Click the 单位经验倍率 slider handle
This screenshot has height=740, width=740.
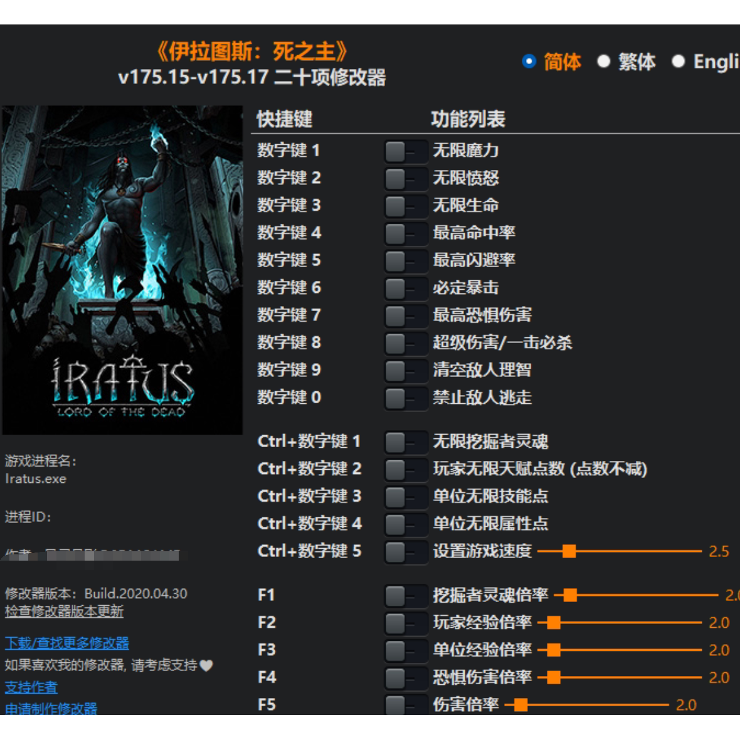554,650
